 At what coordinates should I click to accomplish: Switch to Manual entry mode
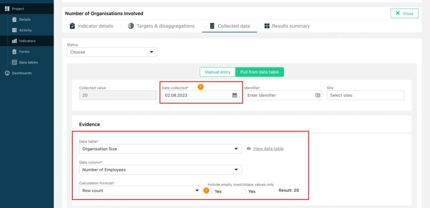[x=218, y=72]
